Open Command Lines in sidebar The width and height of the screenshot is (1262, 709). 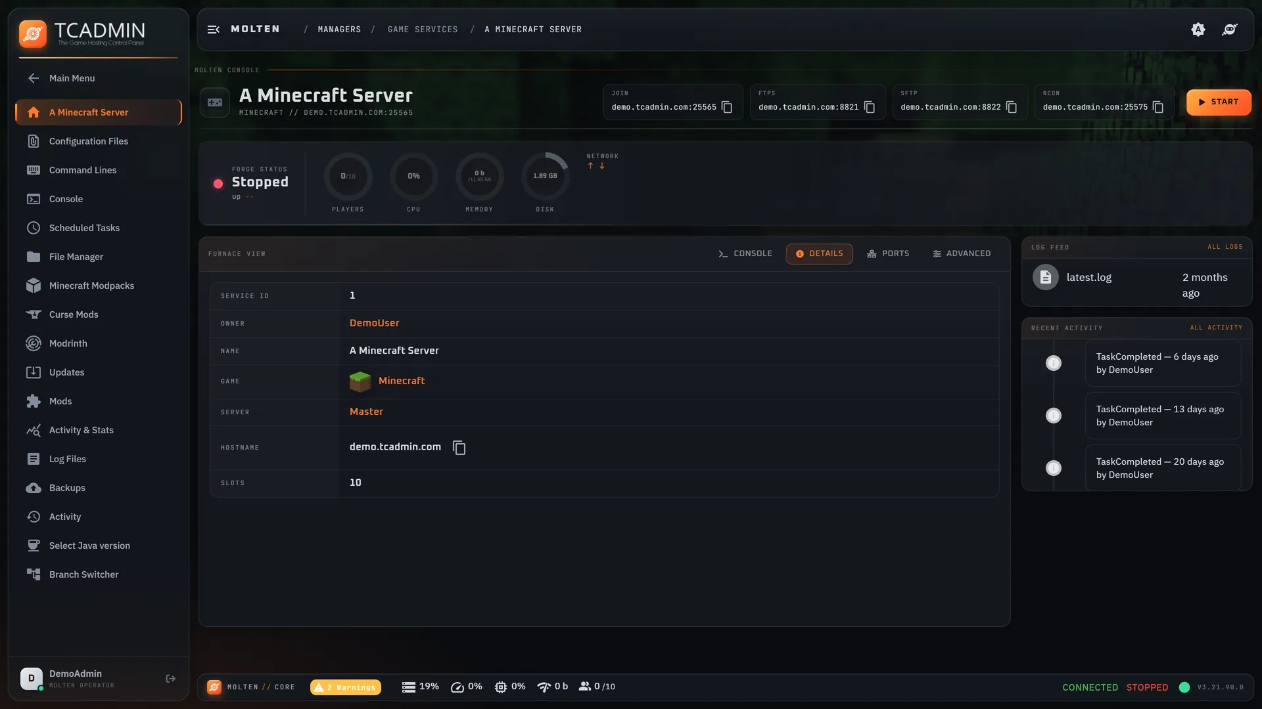[99, 170]
